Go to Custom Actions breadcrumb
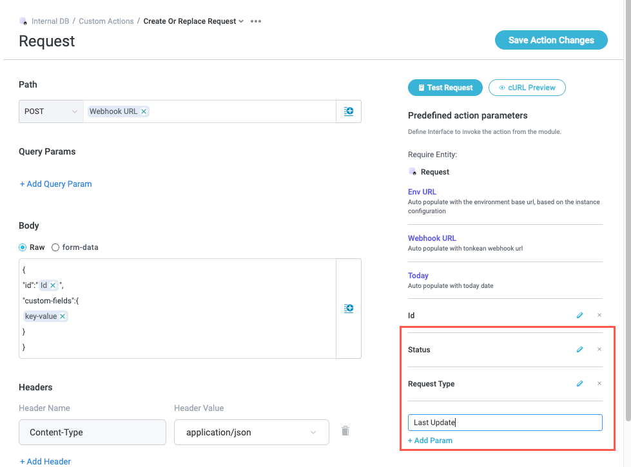The width and height of the screenshot is (631, 467). (106, 21)
